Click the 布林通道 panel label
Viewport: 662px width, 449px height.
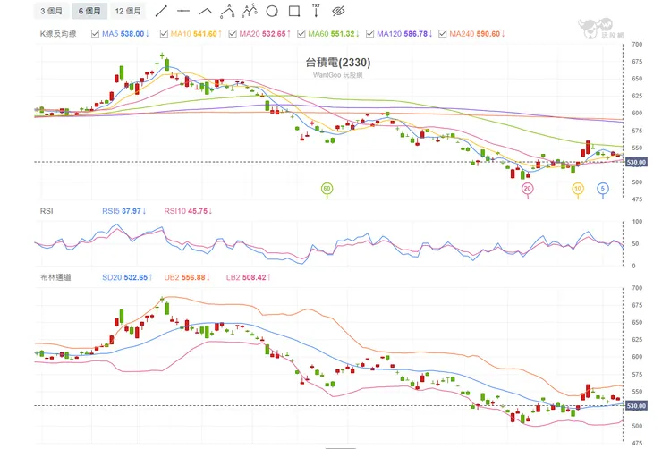[55, 277]
